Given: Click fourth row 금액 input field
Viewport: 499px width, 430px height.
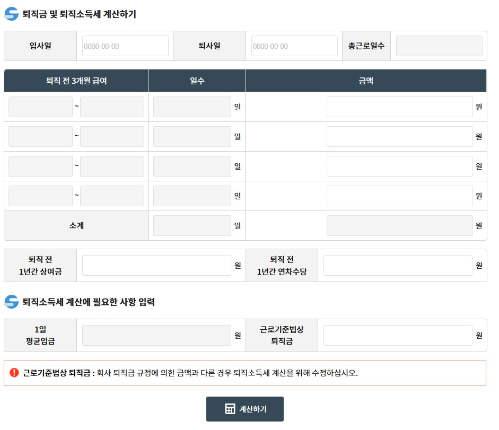Looking at the screenshot, I should point(400,196).
